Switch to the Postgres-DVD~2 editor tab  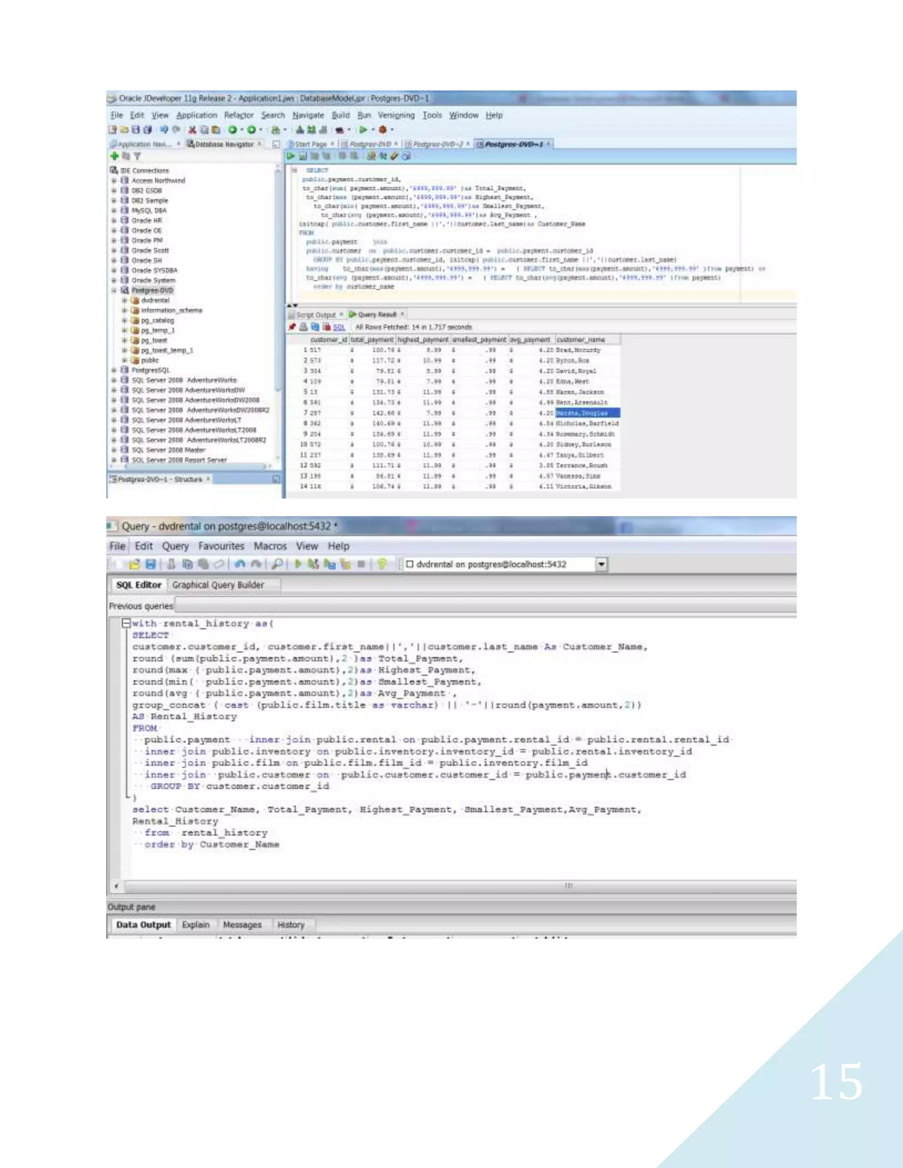[x=437, y=144]
